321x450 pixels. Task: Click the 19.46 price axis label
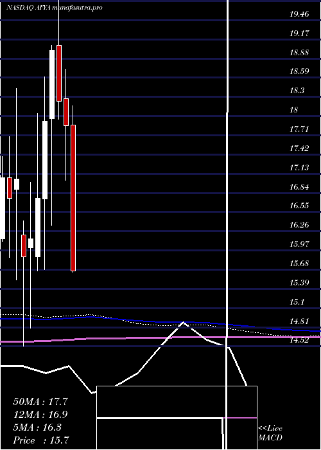coord(299,14)
